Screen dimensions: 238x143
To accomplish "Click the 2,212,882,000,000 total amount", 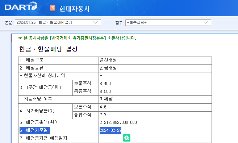I will tap(118, 122).
